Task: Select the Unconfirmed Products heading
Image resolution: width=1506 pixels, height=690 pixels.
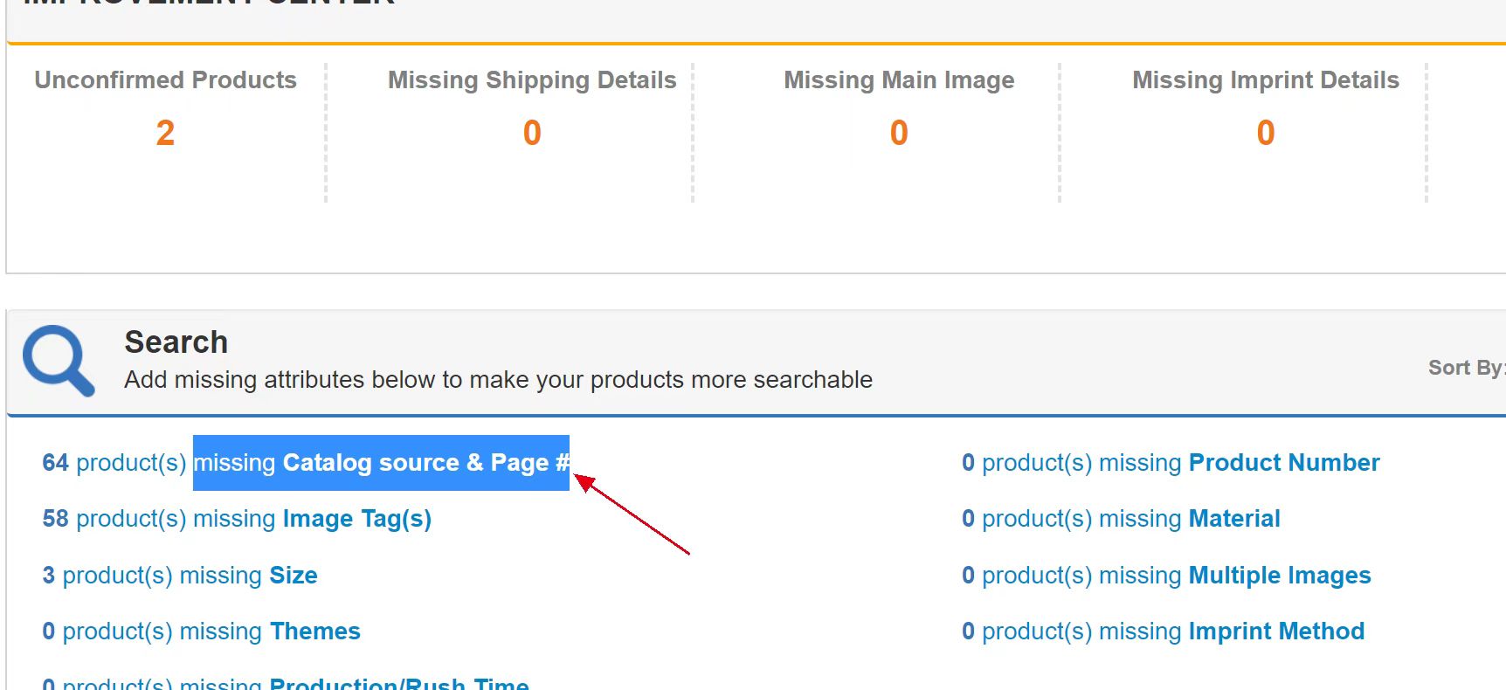Action: [x=165, y=80]
